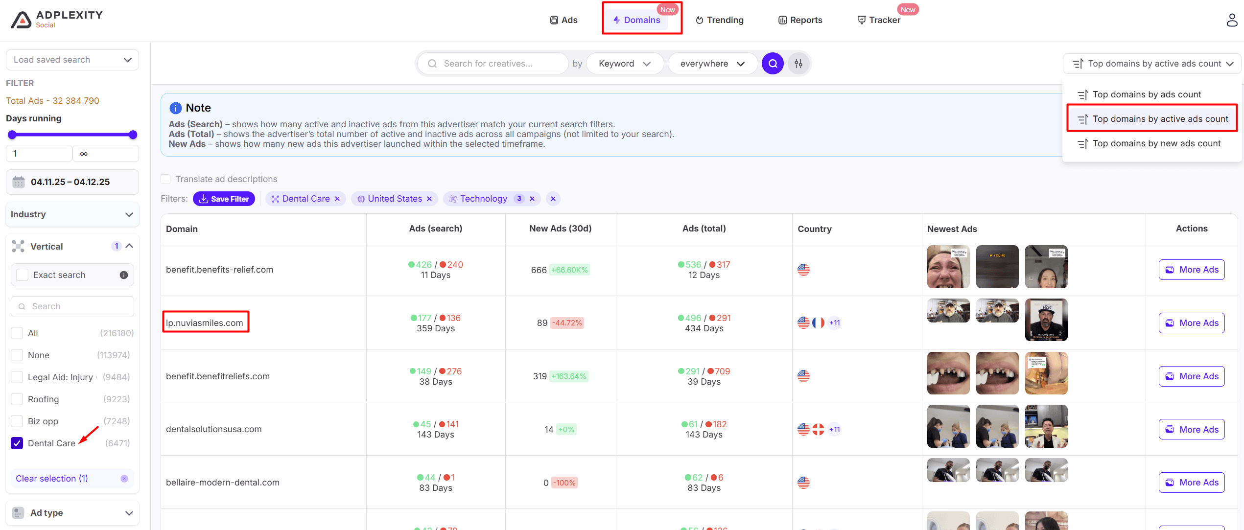Click the Exact search info icon
The width and height of the screenshot is (1244, 530).
pyautogui.click(x=124, y=275)
